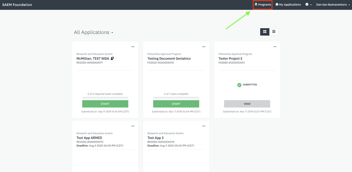This screenshot has height=172, width=352.
Task: Go to My Applications in the navbar
Action: (288, 5)
